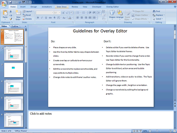The height and width of the screenshot is (133, 177).
Task: Select the Format Painter brush
Action: tap(11, 19)
